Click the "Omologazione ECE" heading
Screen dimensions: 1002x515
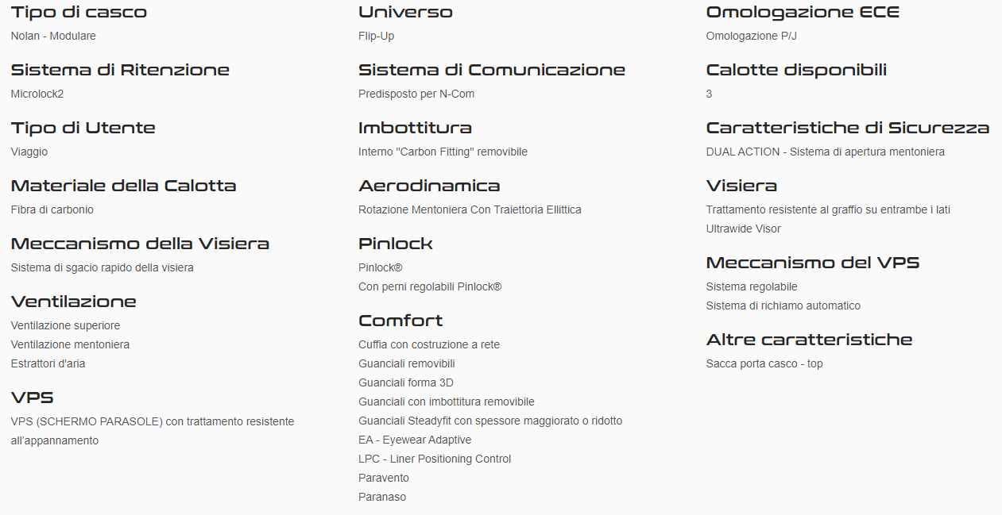point(803,13)
